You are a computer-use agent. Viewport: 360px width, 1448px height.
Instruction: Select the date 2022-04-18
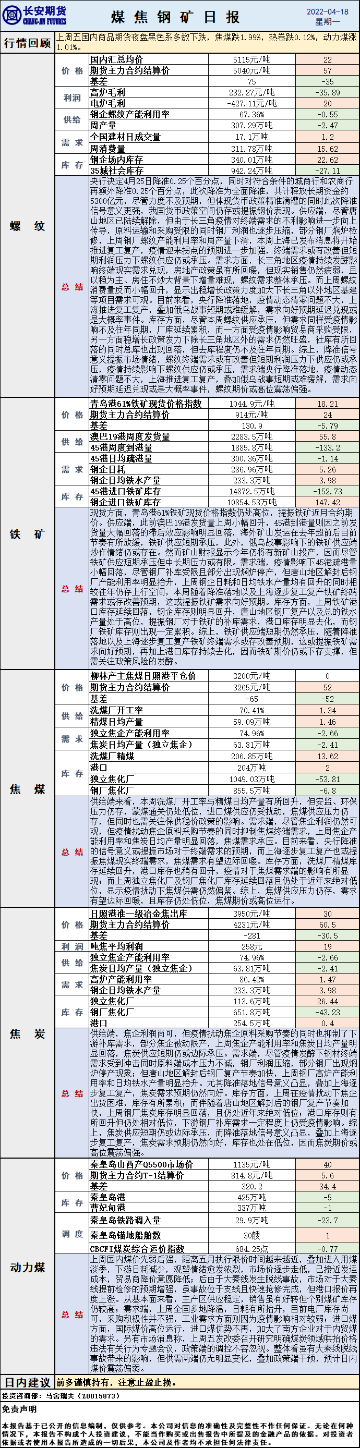click(x=327, y=11)
